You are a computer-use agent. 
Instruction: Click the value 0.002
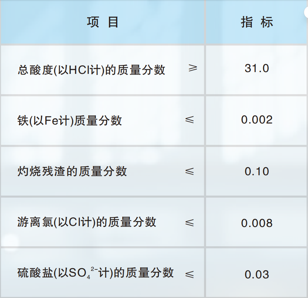coord(257,120)
